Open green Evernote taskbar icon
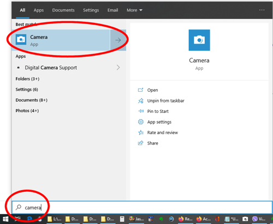 [161, 219]
